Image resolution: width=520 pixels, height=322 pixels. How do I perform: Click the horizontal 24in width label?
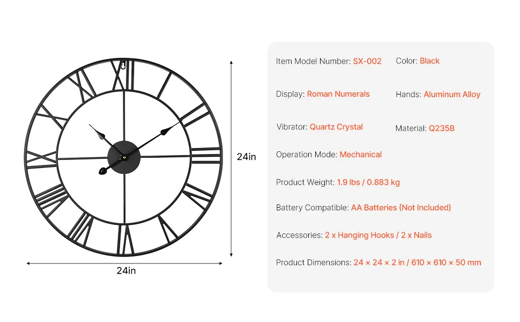click(x=126, y=271)
